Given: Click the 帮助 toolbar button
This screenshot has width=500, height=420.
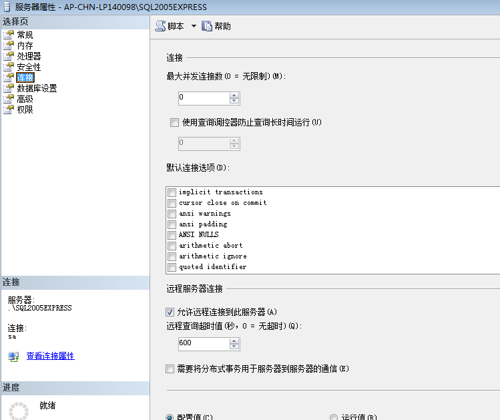Looking at the screenshot, I should 216,26.
